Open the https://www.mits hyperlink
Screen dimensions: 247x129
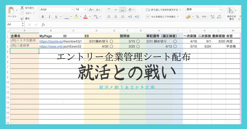pos(51,46)
